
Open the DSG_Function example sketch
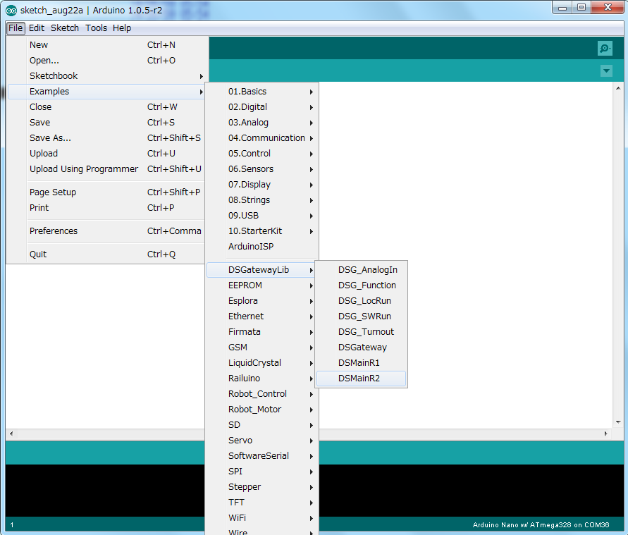(x=362, y=285)
